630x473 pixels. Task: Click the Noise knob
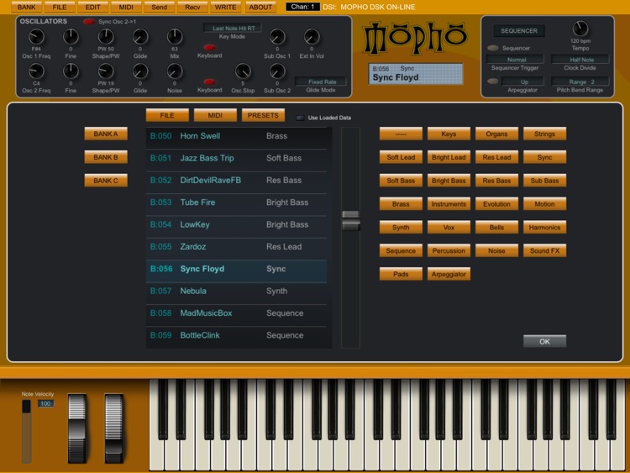click(175, 71)
